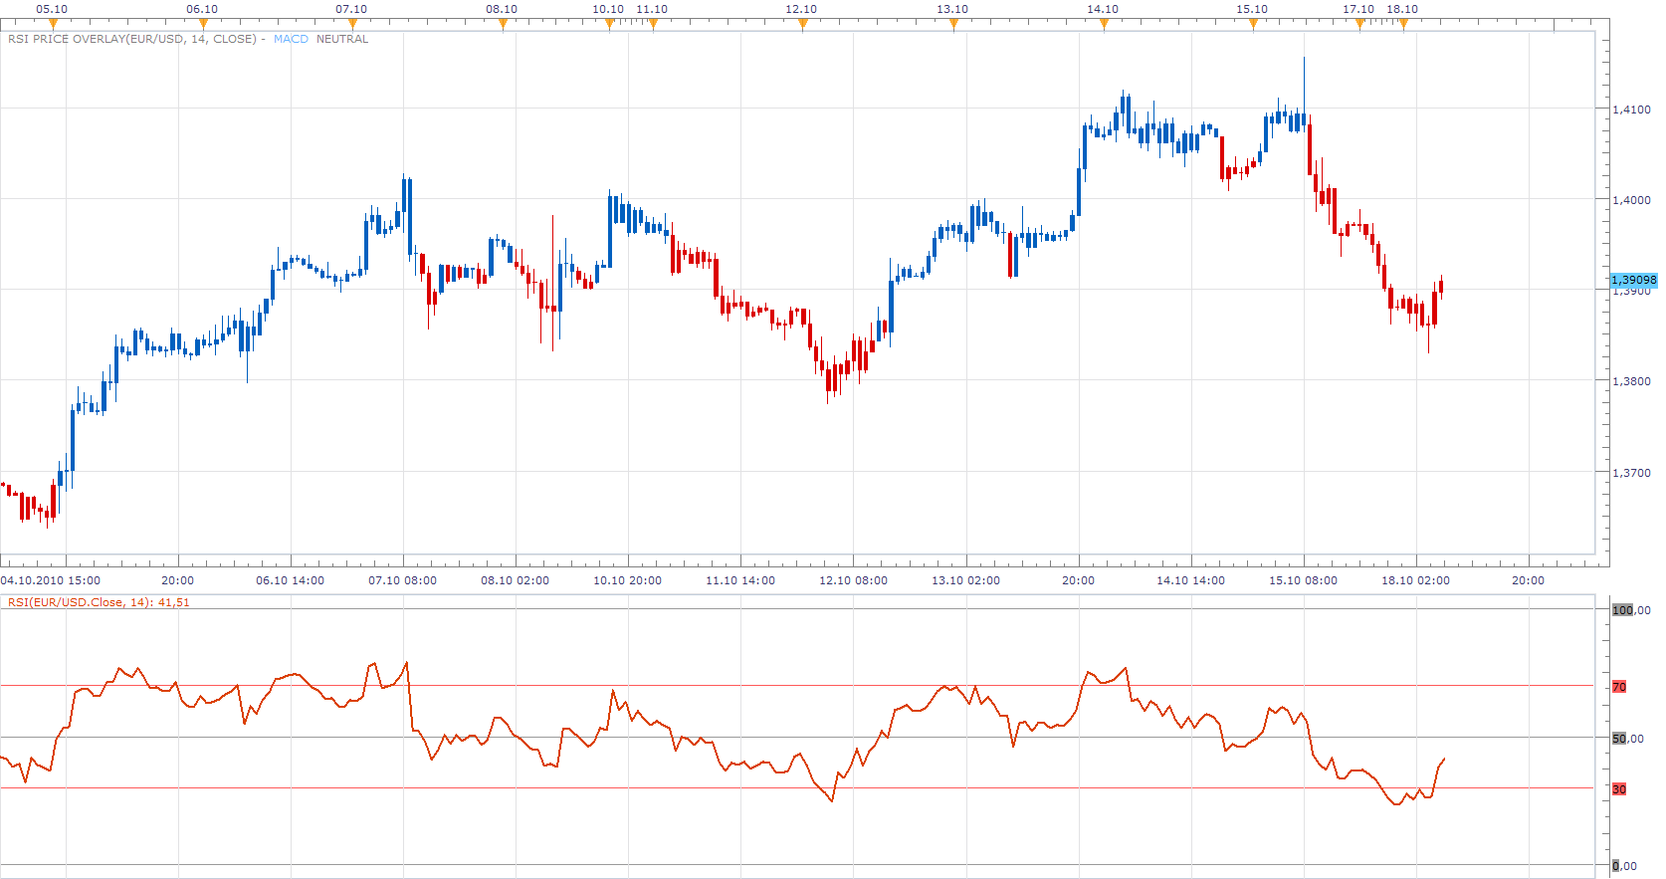This screenshot has width=1666, height=879.
Task: Click the 14.10 14:00 time label
Action: coord(1191,580)
